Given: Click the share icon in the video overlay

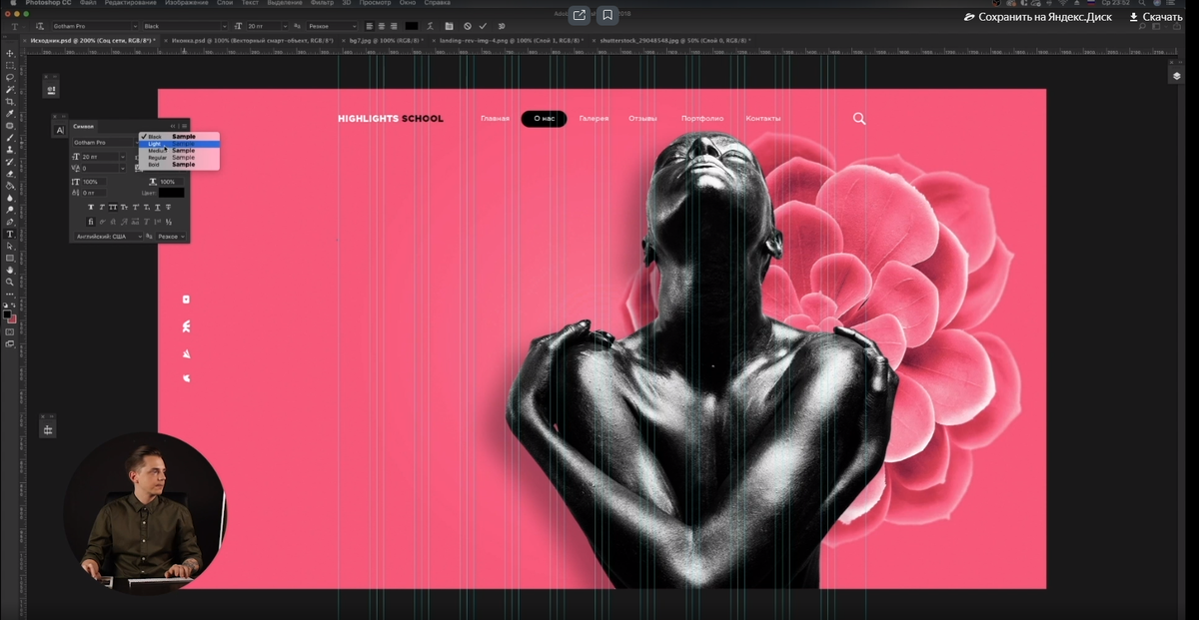Looking at the screenshot, I should (x=579, y=15).
